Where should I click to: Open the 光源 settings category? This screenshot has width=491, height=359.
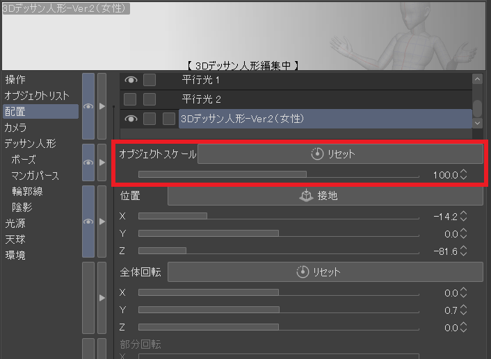[x=15, y=224]
